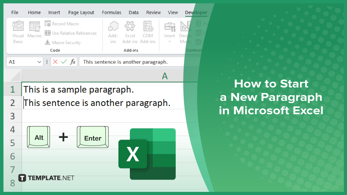Open the Insert Function fx dialog

point(73,62)
